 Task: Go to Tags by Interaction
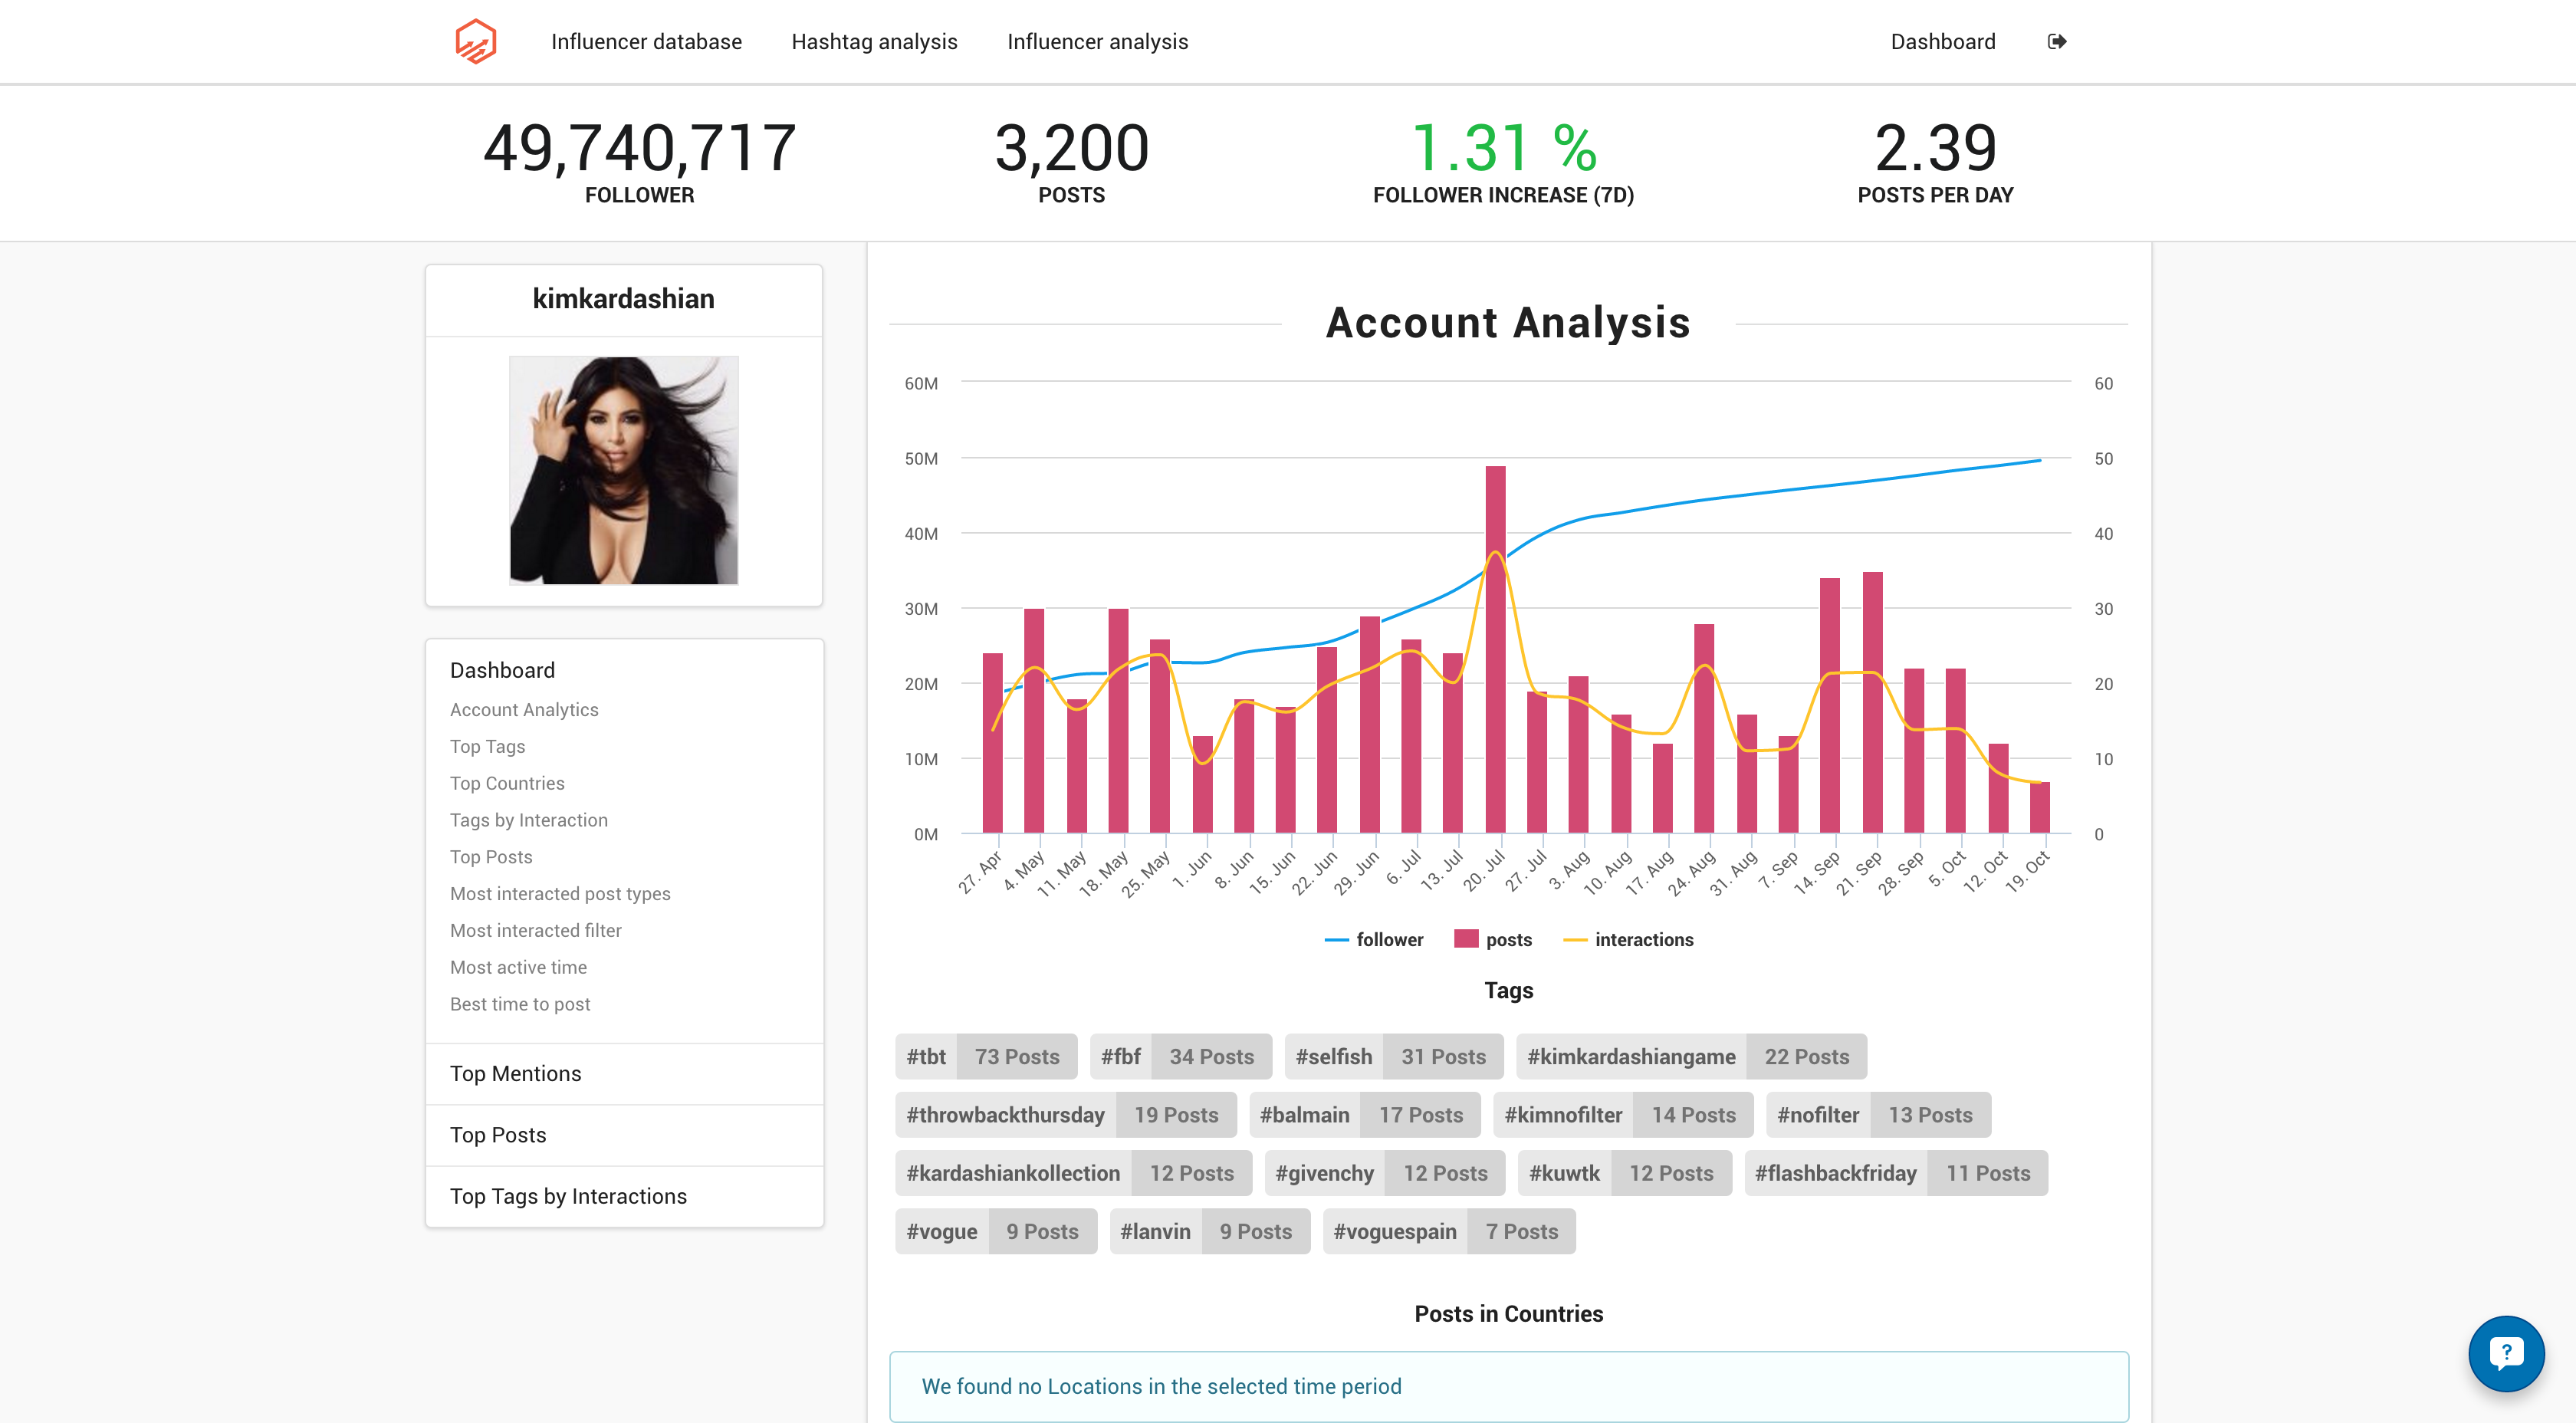[x=529, y=819]
